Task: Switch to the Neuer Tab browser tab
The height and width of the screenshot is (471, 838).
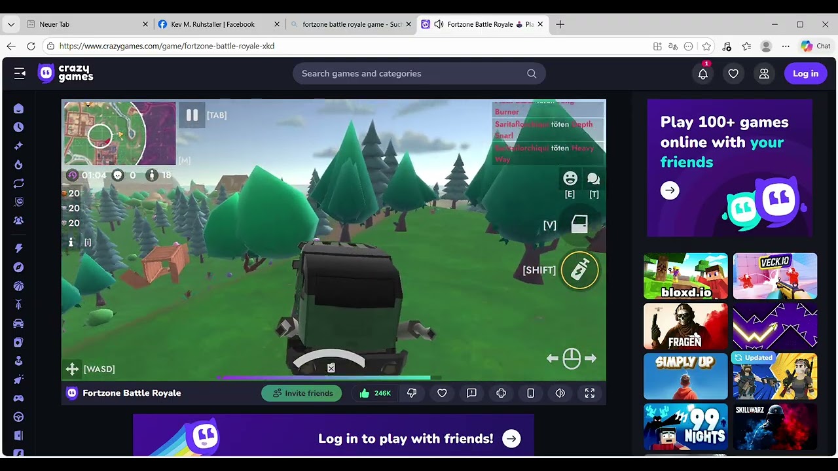Action: pyautogui.click(x=88, y=24)
